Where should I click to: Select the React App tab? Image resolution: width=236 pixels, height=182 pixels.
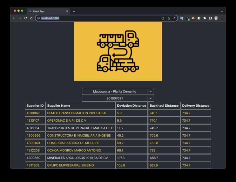[49, 11]
